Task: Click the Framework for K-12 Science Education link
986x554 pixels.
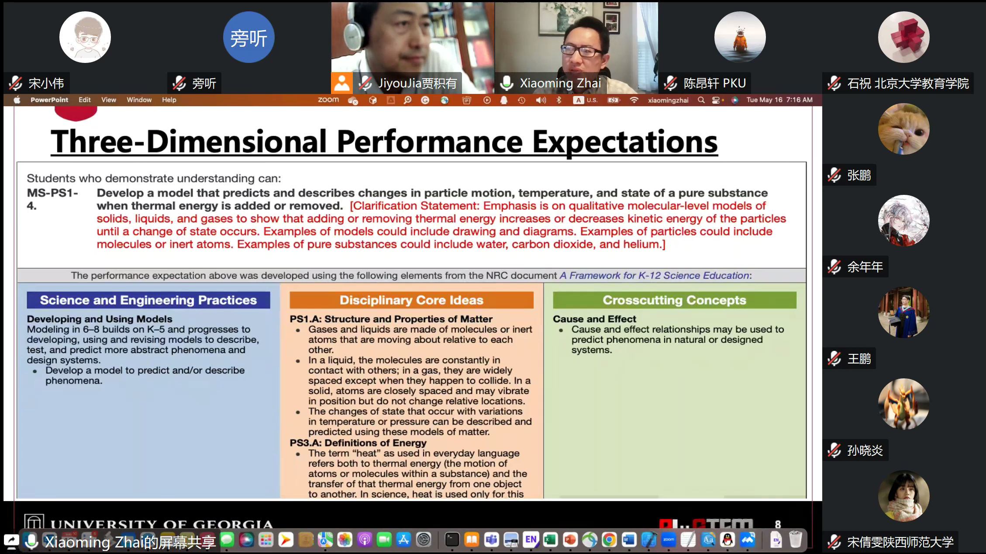Action: 654,276
